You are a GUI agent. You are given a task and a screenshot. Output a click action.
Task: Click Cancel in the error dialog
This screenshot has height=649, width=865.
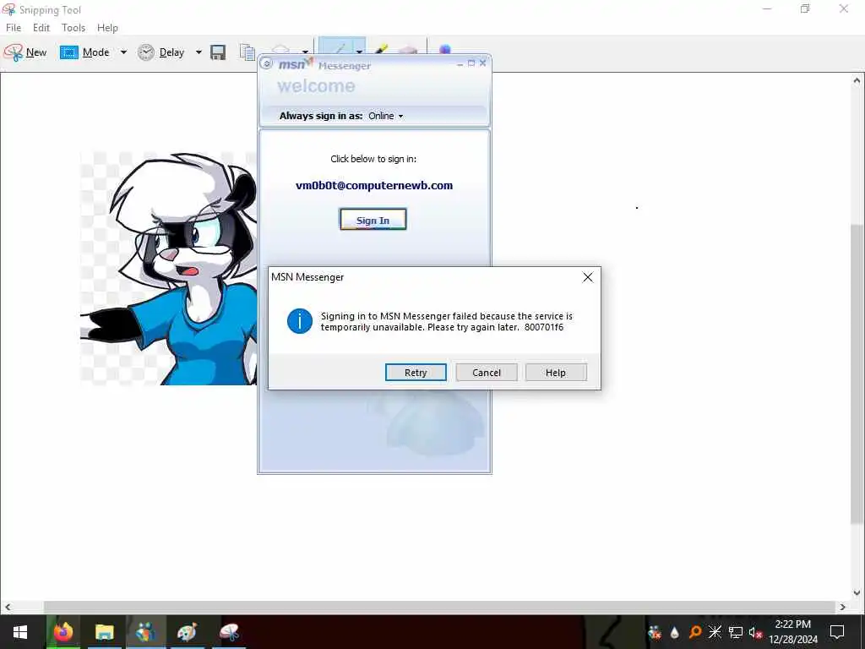coord(487,373)
